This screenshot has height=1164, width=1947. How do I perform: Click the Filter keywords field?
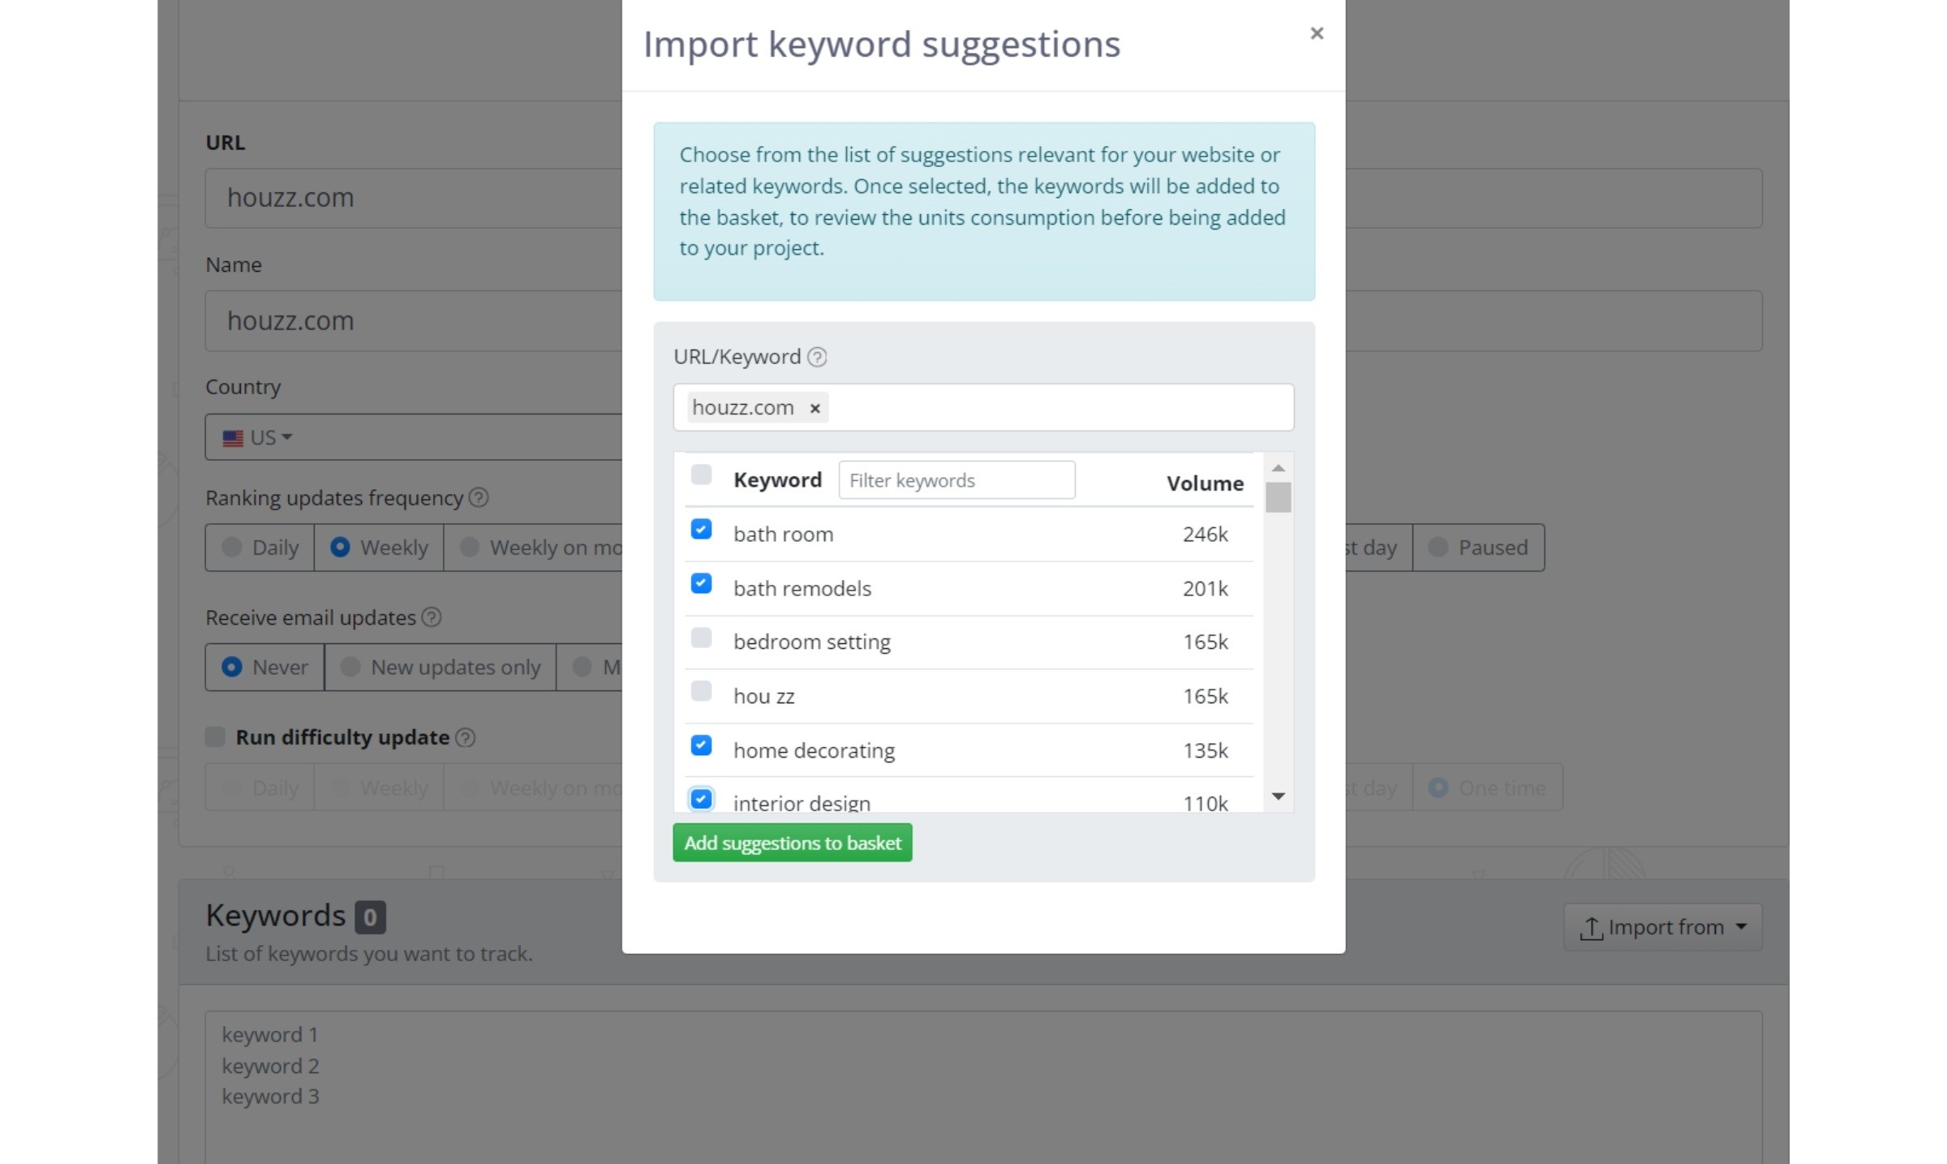pyautogui.click(x=956, y=480)
